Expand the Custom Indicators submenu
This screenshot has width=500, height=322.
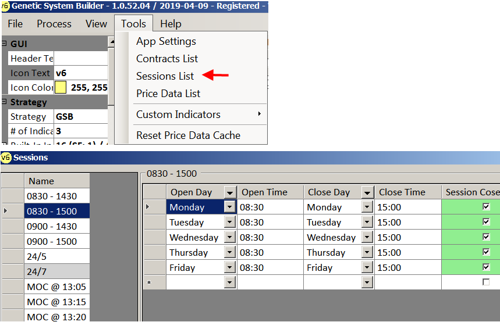259,115
